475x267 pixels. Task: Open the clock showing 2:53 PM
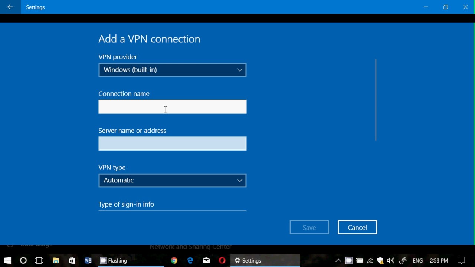pyautogui.click(x=439, y=261)
